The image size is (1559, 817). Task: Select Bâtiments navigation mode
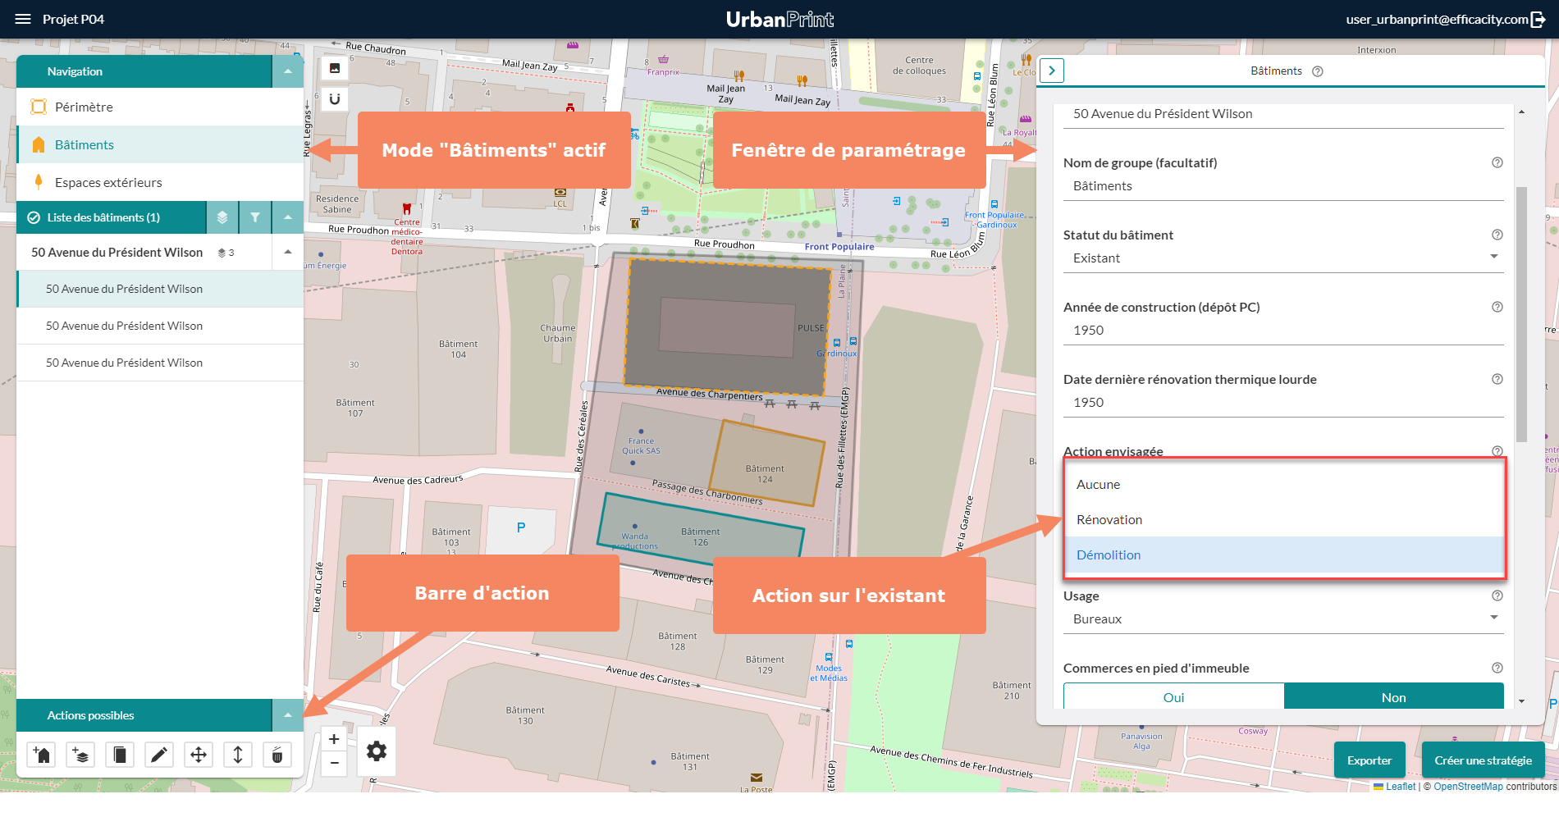[x=160, y=144]
